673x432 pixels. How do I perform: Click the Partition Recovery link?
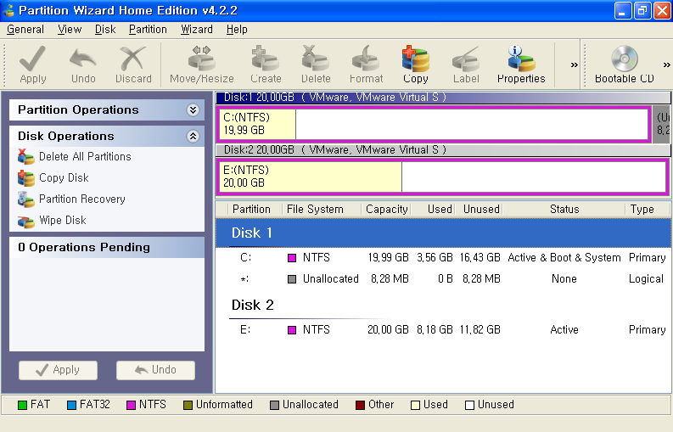coord(82,199)
